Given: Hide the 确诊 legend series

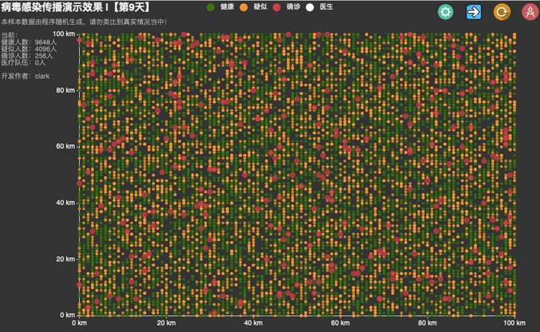Looking at the screenshot, I should (x=287, y=7).
